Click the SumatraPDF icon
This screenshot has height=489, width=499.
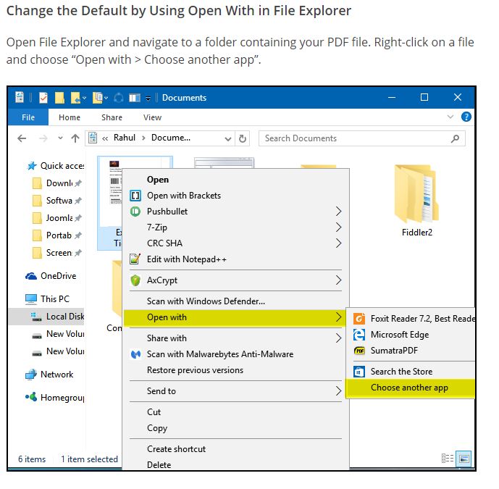pos(358,351)
